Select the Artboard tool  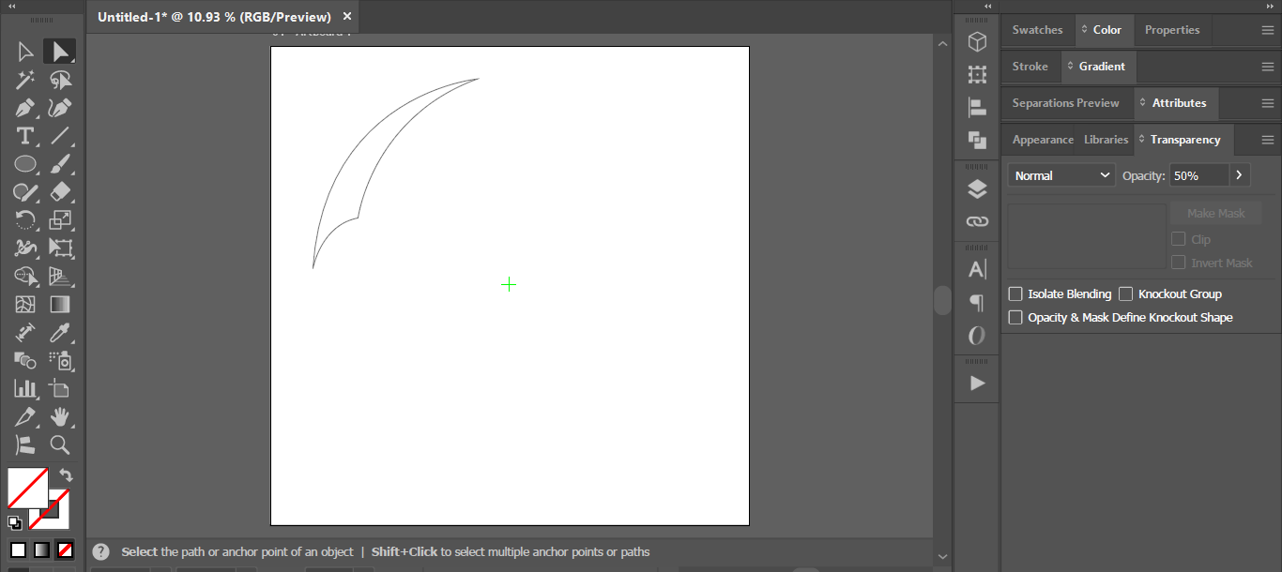pos(60,388)
